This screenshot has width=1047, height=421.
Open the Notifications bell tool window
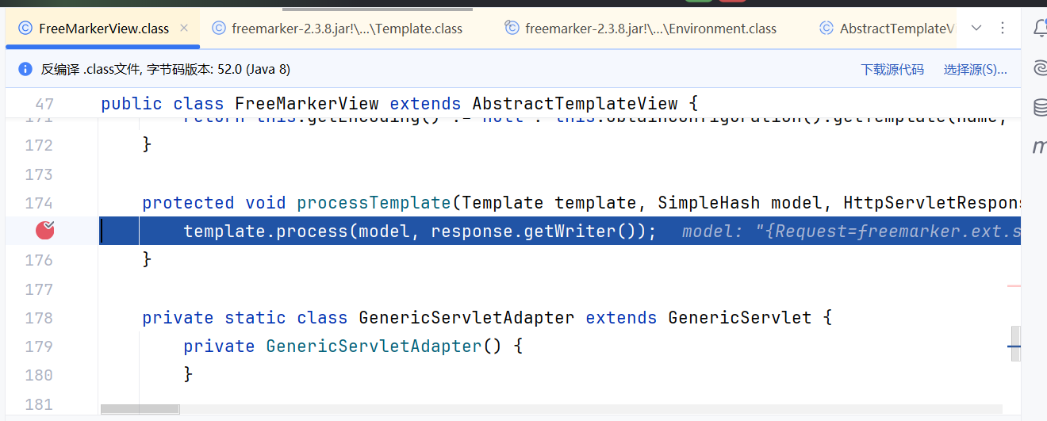coord(1040,29)
